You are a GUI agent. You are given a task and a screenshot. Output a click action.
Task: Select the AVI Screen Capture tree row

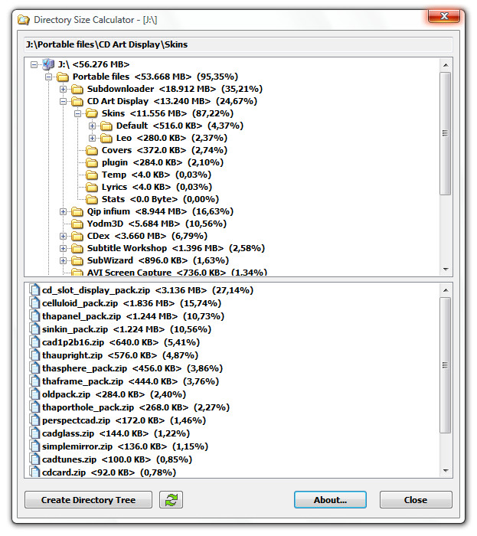click(x=177, y=272)
